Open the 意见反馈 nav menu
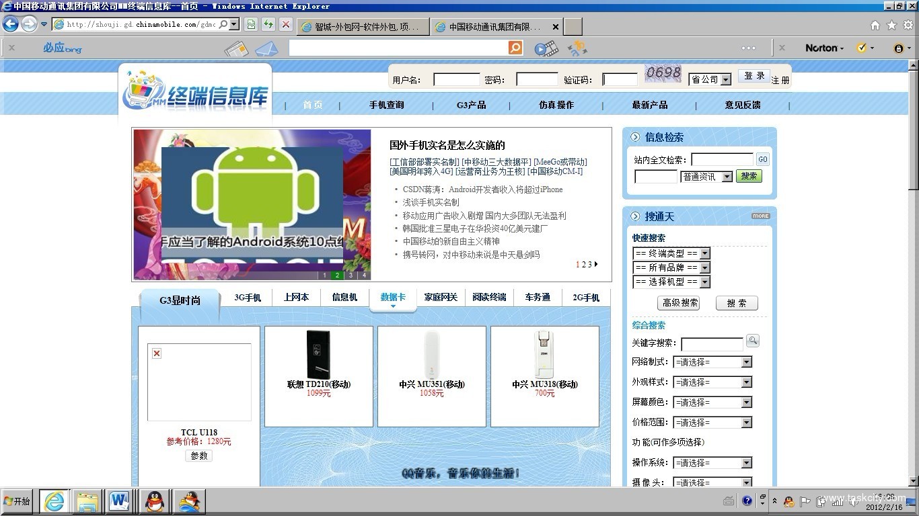The width and height of the screenshot is (919, 516). 743,105
